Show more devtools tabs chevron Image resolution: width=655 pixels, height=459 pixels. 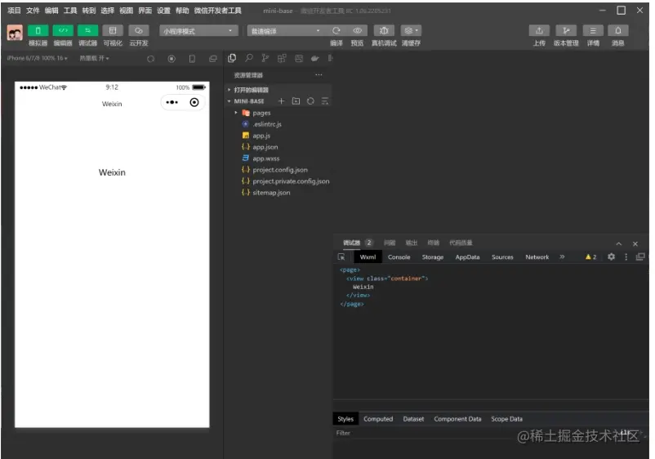562,256
